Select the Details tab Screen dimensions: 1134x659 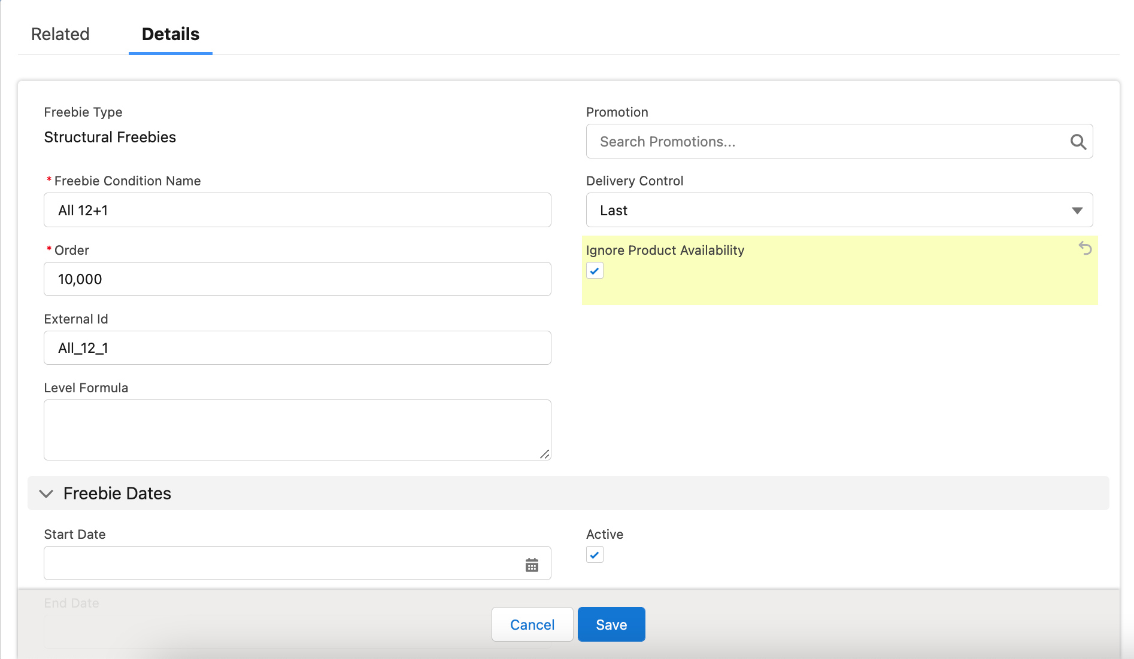(x=171, y=34)
